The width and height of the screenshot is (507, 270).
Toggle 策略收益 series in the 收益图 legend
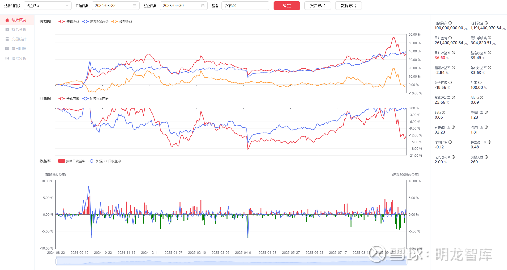coord(69,22)
